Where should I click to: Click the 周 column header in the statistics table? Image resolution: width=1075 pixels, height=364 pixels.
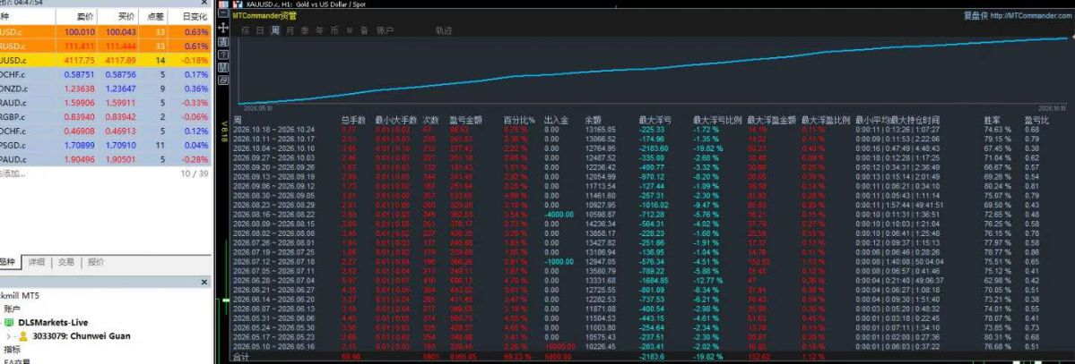click(x=238, y=120)
